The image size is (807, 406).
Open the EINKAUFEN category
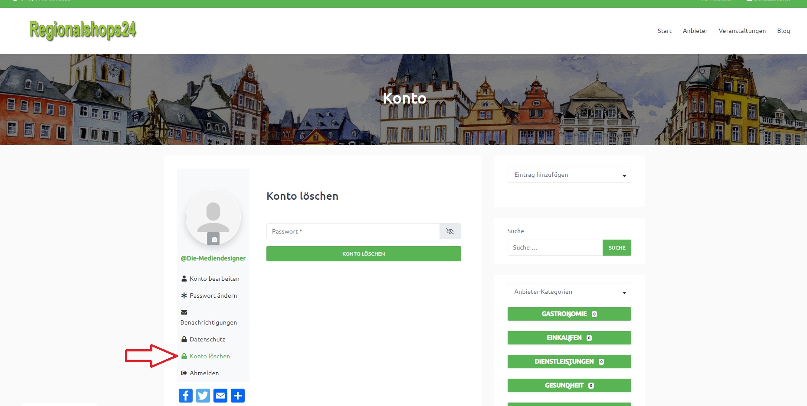569,338
